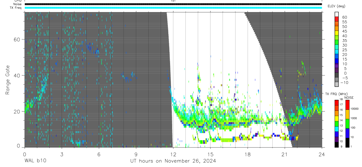Image resolution: width=362 pixels, height=167 pixels.
Task: Click the ELEV legend value 55
Action: pos(344,22)
